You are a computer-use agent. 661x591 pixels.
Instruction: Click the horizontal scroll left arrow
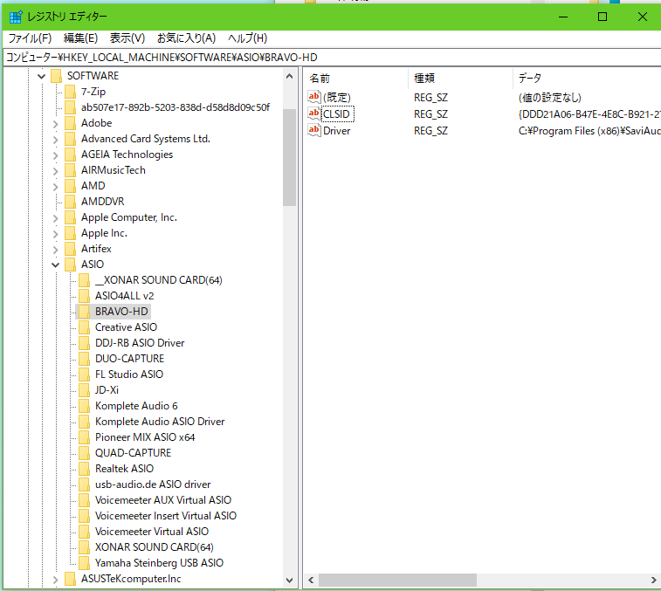coord(311,580)
